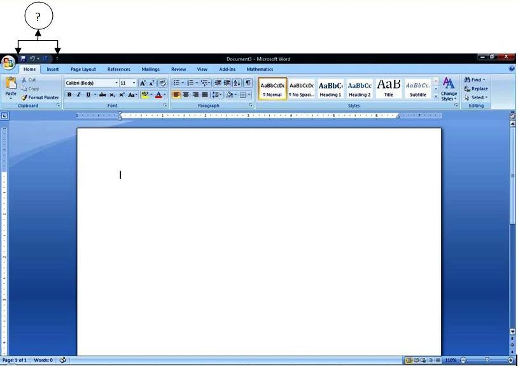Apply the Heading 1 style
This screenshot has width=518, height=366.
click(x=330, y=88)
